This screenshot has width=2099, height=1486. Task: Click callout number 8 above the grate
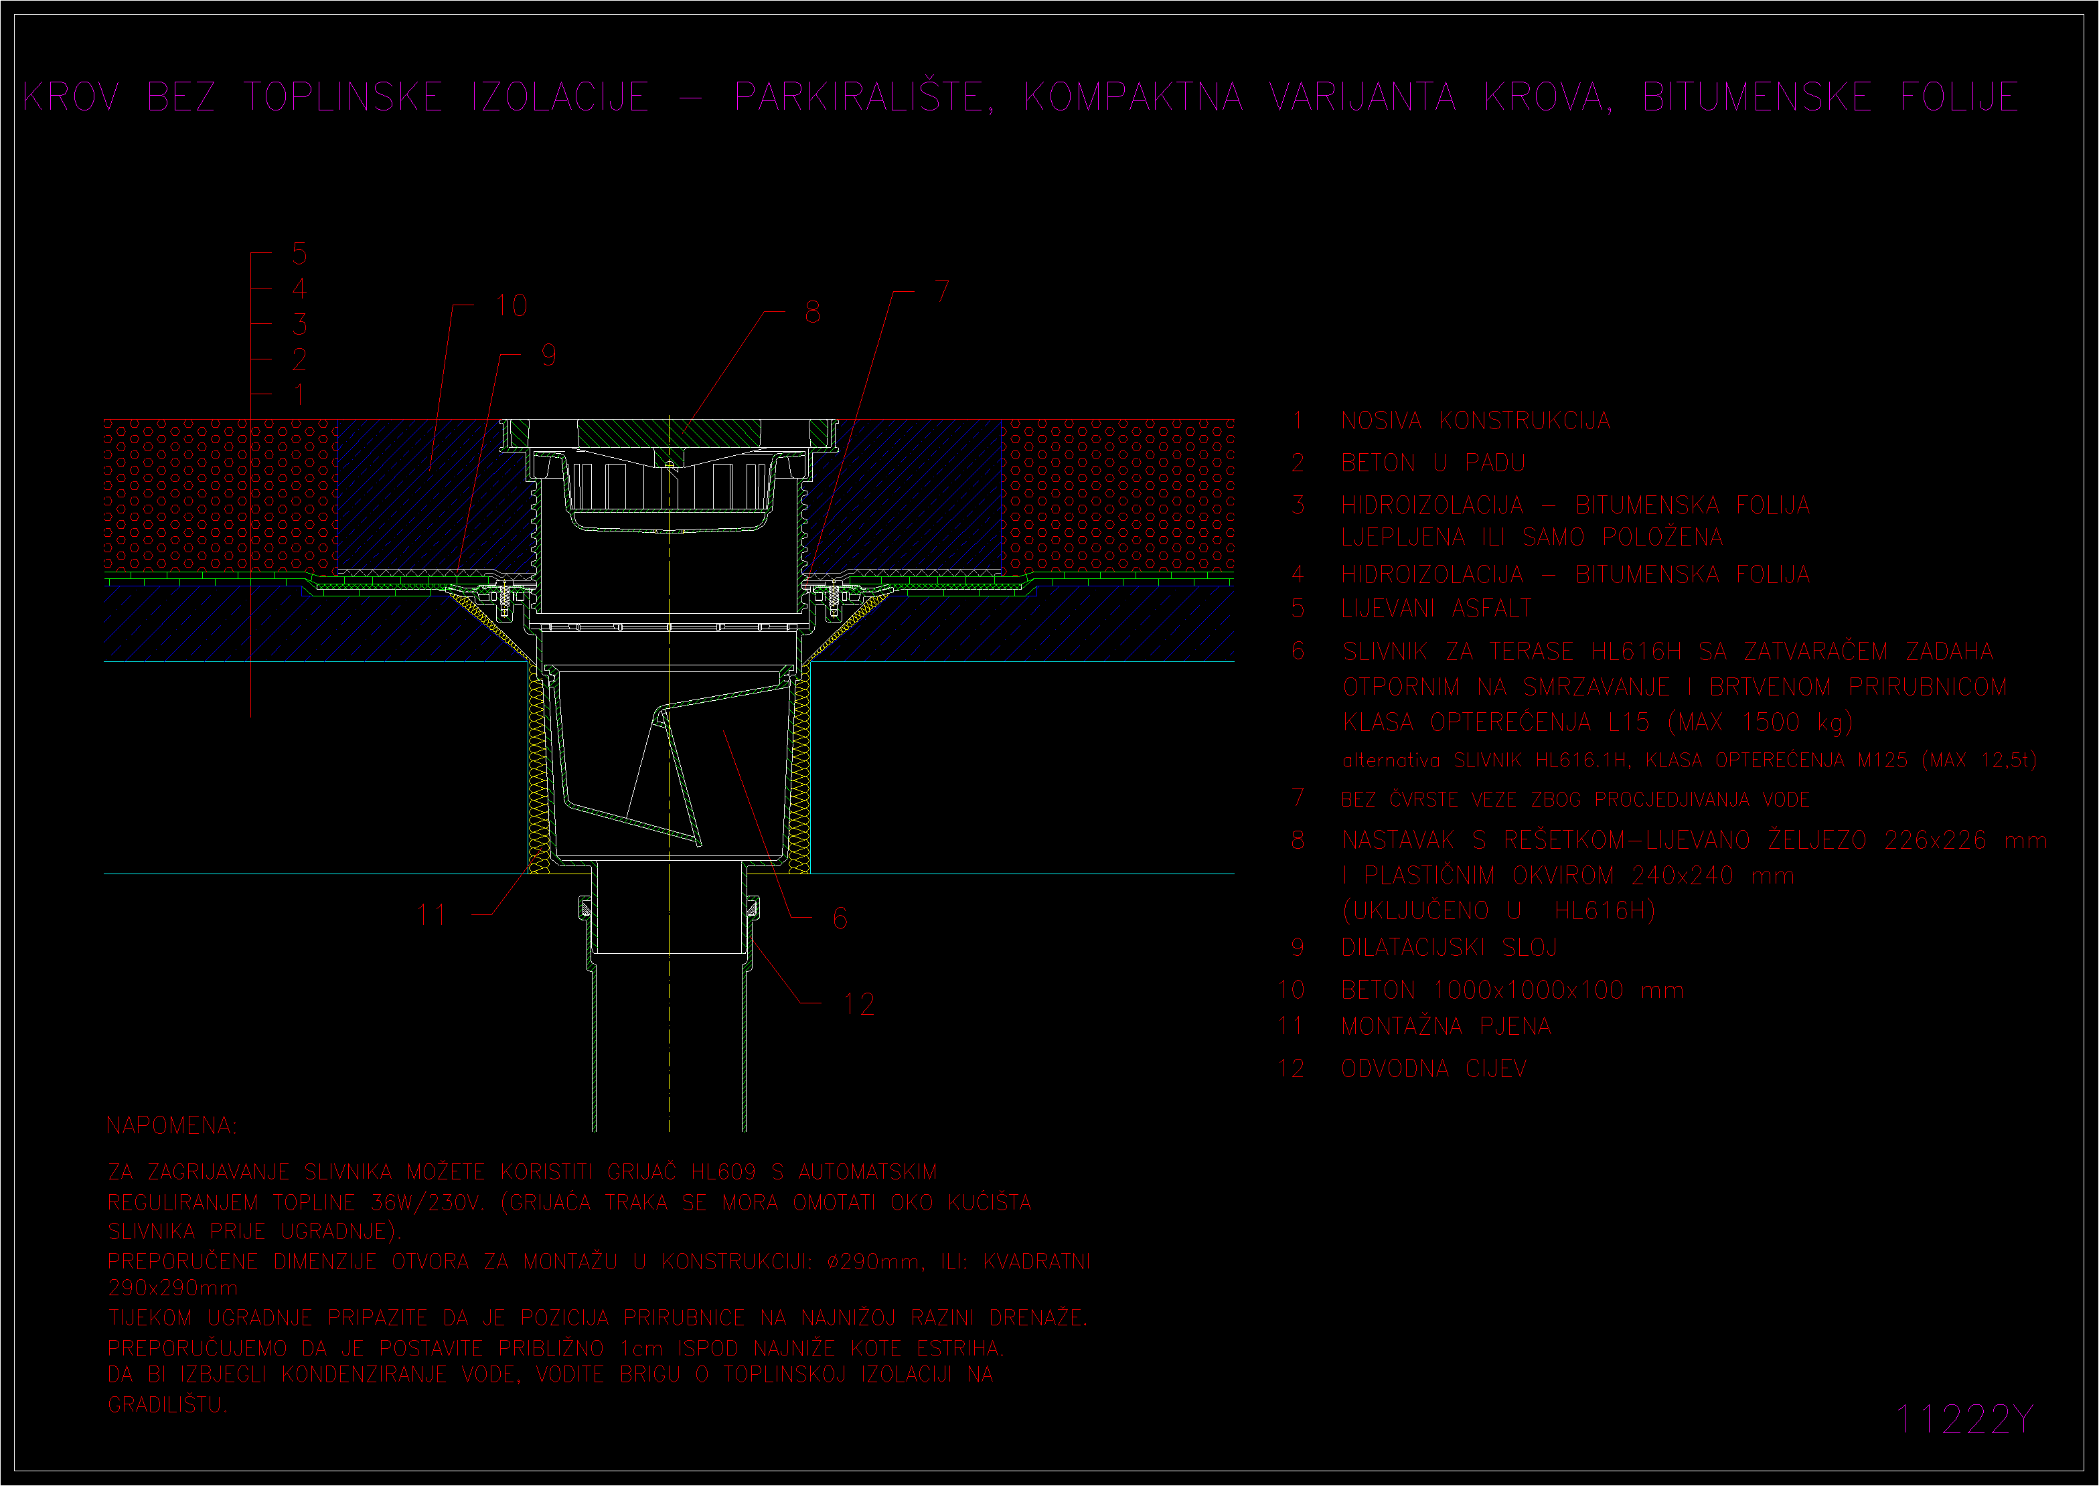(x=813, y=312)
